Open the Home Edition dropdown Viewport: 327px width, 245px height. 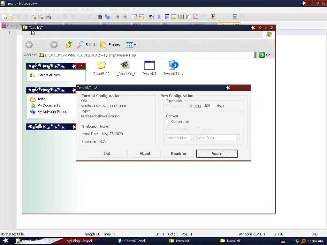[179, 138]
